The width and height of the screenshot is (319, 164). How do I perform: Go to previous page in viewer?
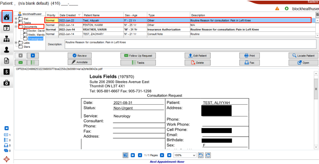point(140,155)
